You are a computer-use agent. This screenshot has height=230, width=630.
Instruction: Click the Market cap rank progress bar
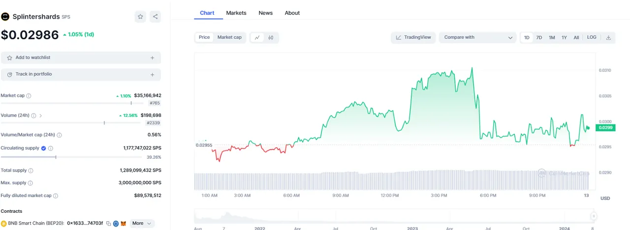pos(71,103)
